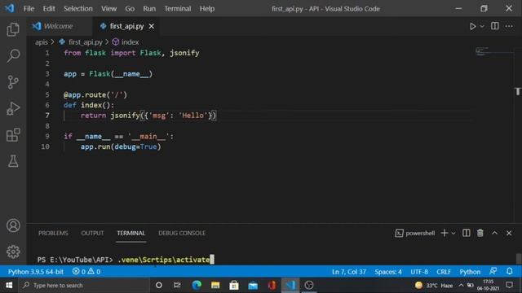Expand the run options dropdown arrow
Viewport: 522px width, 293px height.
click(x=482, y=26)
